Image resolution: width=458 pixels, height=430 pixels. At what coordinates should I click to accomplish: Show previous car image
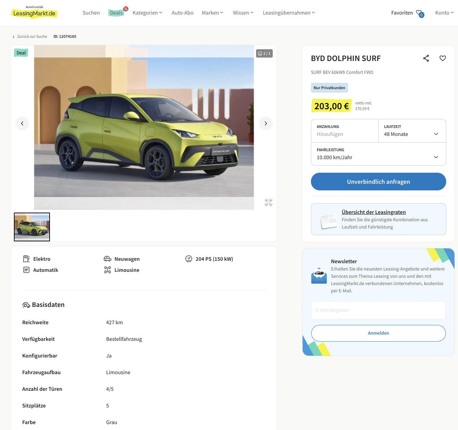pyautogui.click(x=22, y=123)
